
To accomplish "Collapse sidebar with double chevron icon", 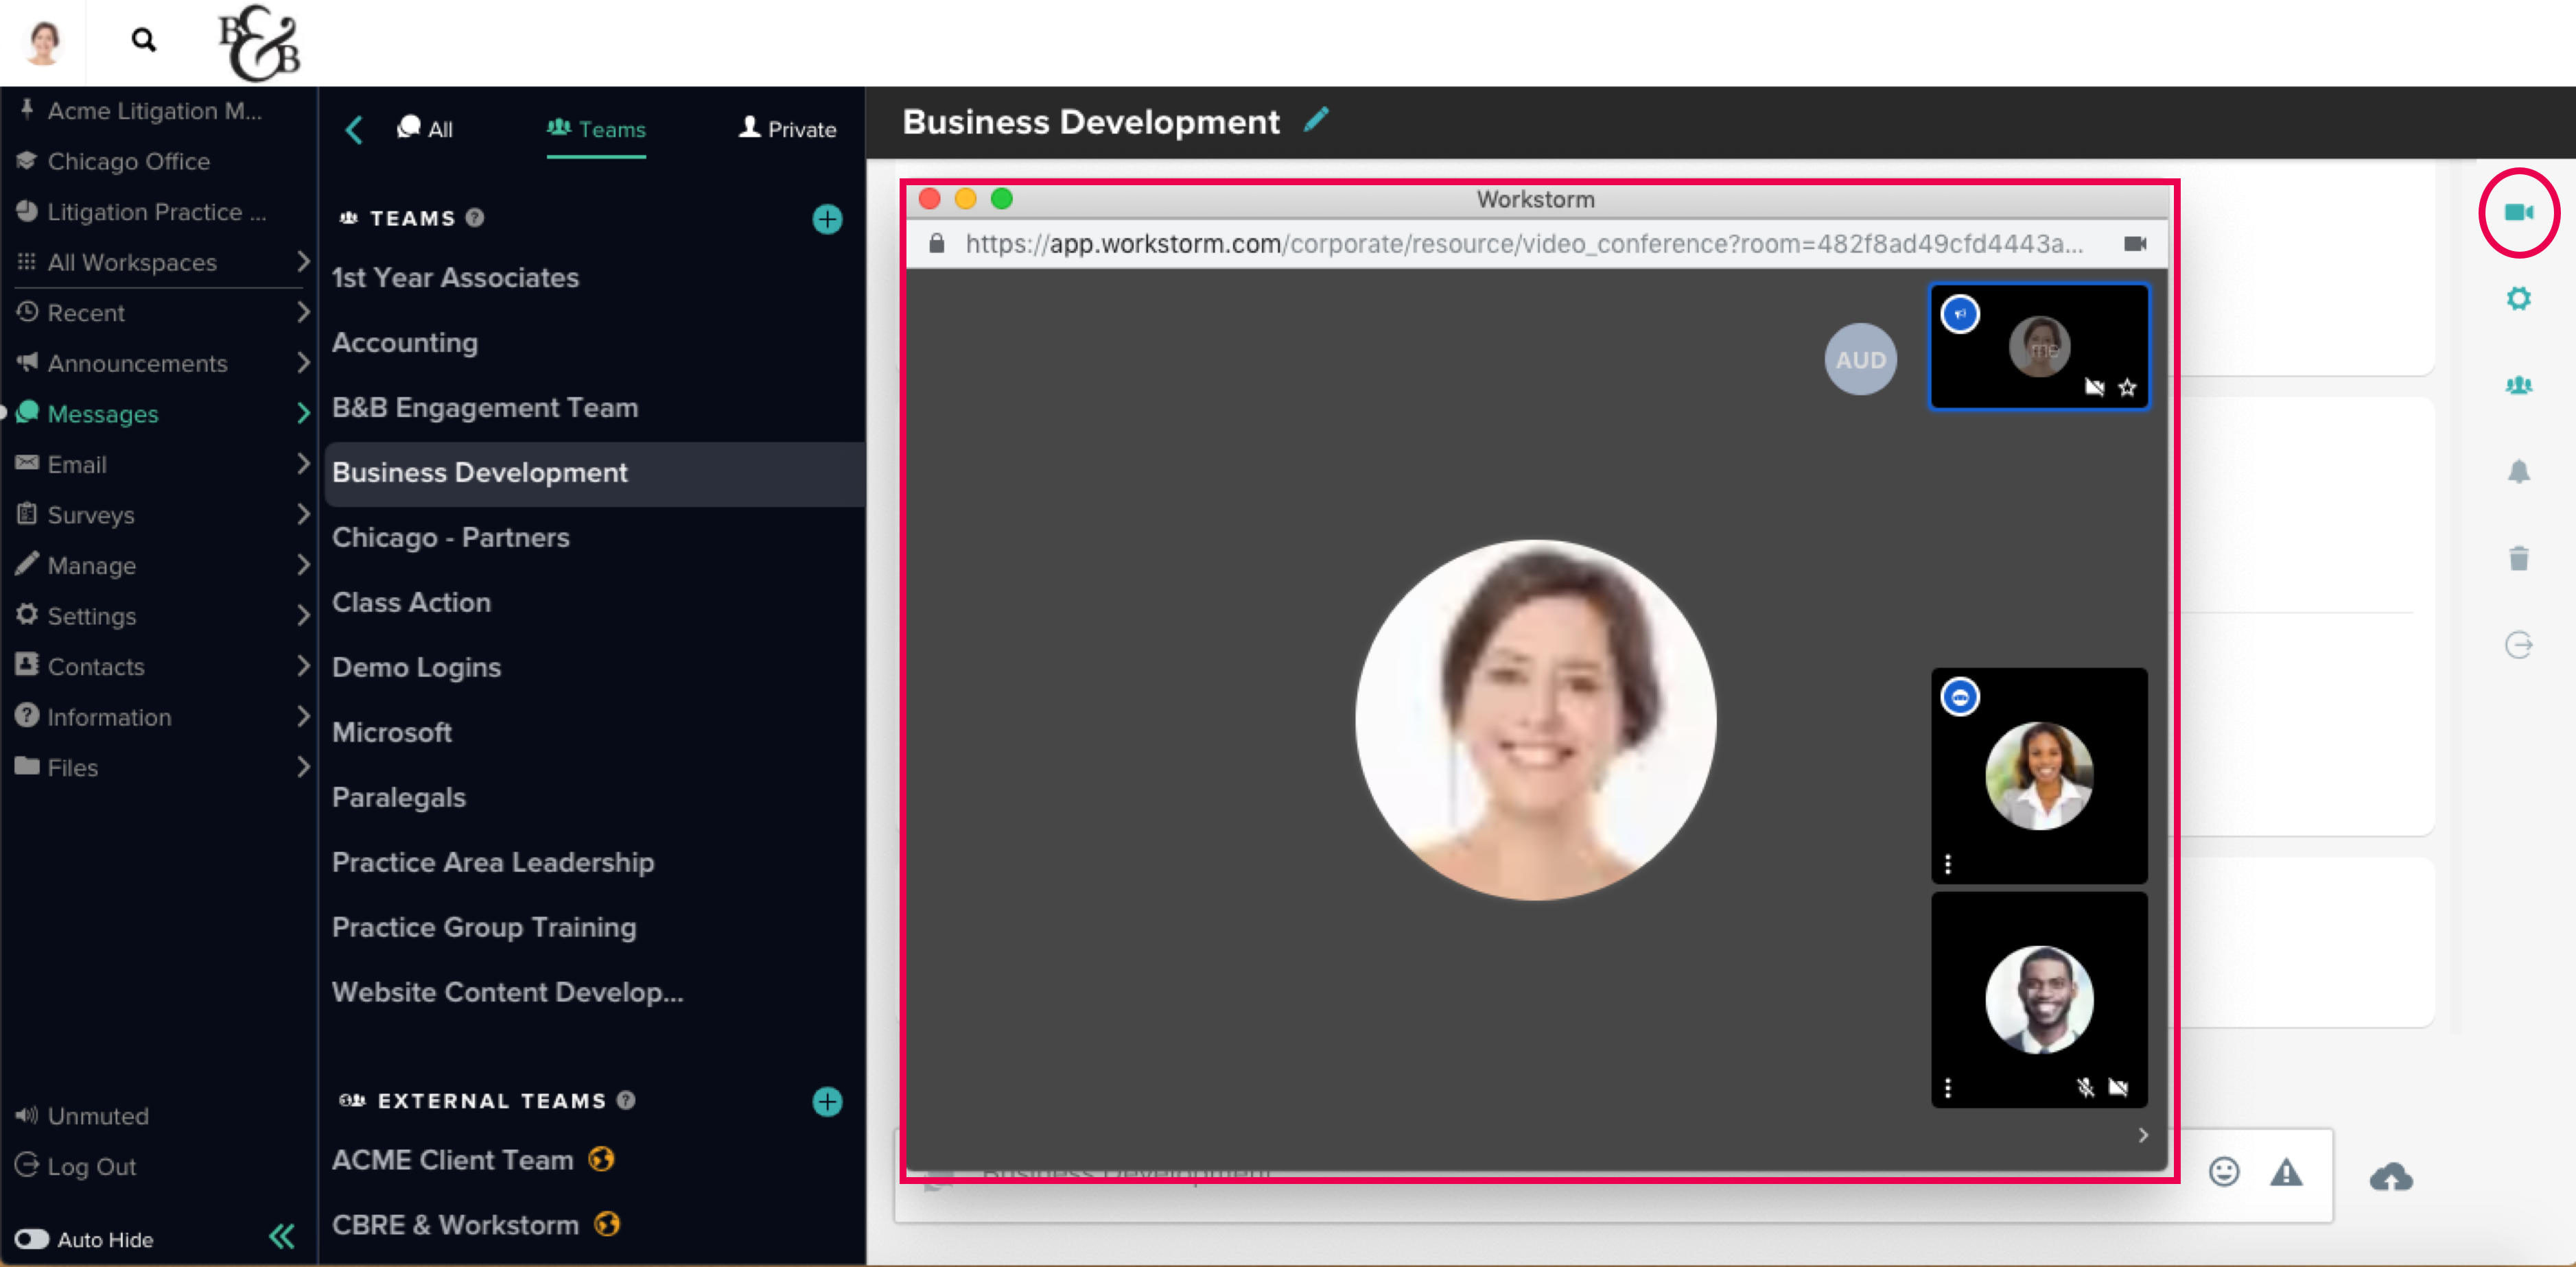I will [x=282, y=1237].
